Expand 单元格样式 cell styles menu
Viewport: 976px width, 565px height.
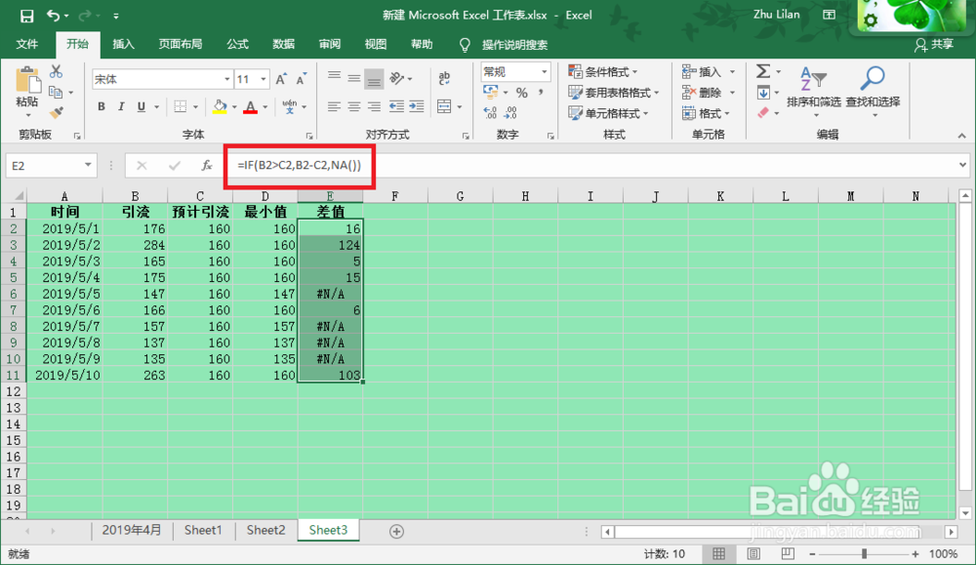(608, 113)
